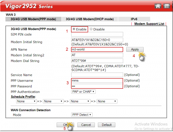Focus the SIM PIN code field

pyautogui.click(x=97, y=34)
